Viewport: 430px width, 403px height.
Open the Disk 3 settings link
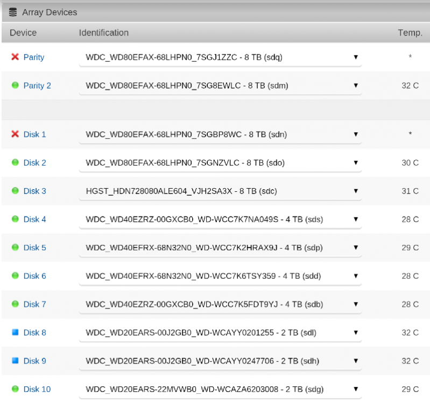(x=34, y=191)
